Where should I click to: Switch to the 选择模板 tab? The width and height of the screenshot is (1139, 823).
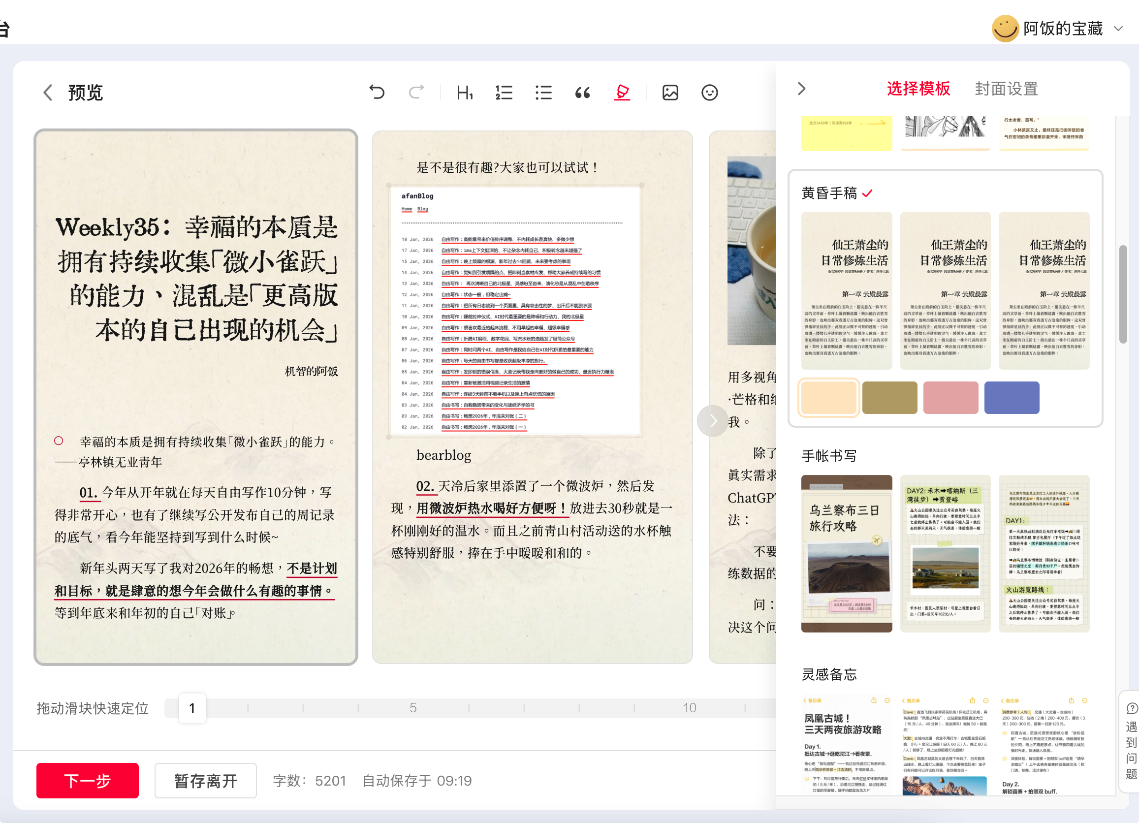(918, 89)
